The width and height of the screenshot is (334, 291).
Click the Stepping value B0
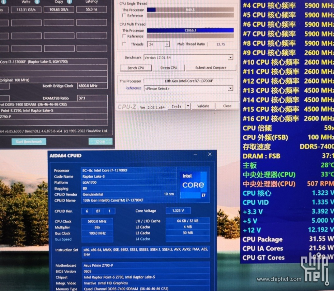pyautogui.click(x=129, y=189)
